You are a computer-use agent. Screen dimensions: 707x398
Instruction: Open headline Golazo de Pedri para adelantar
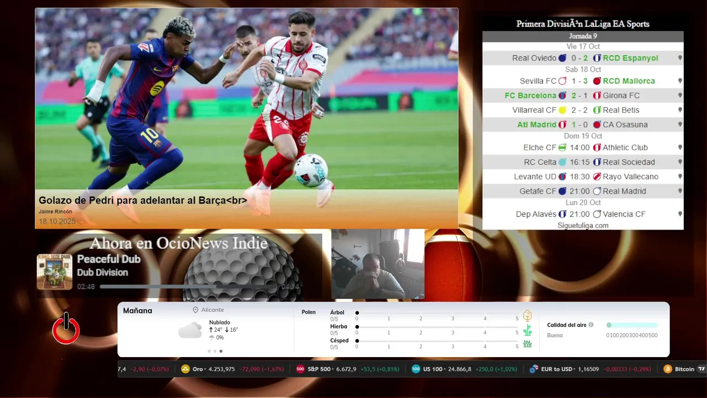coord(143,200)
